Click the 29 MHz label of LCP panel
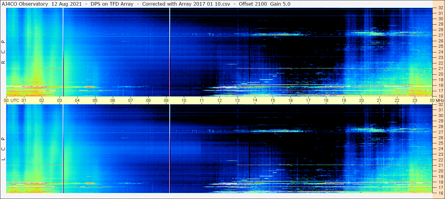This screenshot has width=445, height=199. click(x=440, y=121)
